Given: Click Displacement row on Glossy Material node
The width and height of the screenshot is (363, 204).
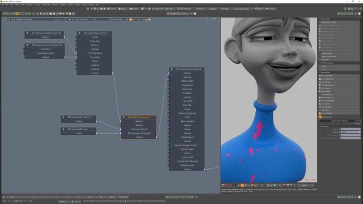Looking at the screenshot, I should tap(187, 137).
